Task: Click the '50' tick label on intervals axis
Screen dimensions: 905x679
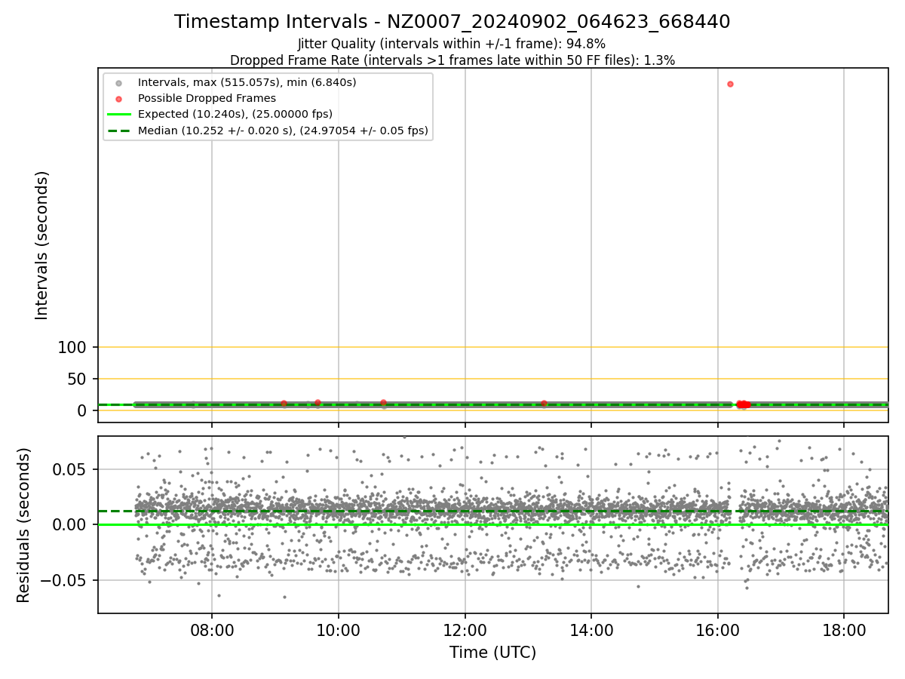Action: 78,379
